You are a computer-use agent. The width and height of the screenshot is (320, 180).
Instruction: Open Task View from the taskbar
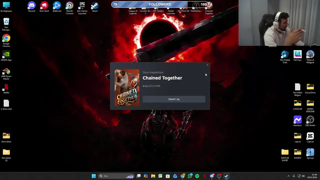pos(139,176)
